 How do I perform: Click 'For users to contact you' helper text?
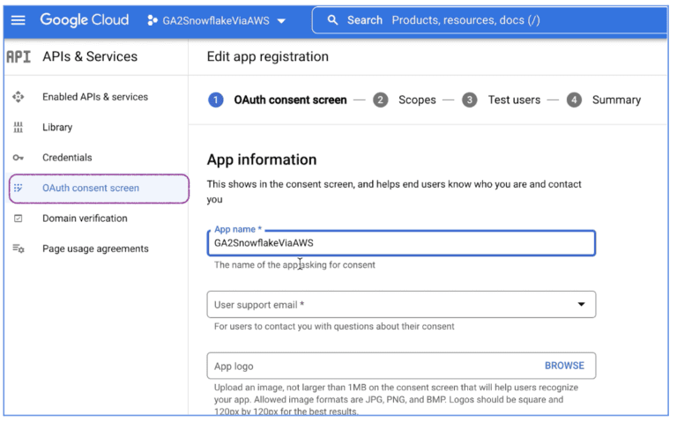tap(334, 326)
